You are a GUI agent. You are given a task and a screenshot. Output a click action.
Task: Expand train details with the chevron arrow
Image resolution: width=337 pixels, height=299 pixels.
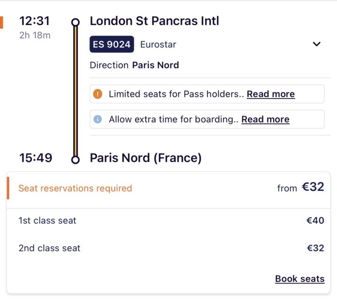pyautogui.click(x=317, y=45)
